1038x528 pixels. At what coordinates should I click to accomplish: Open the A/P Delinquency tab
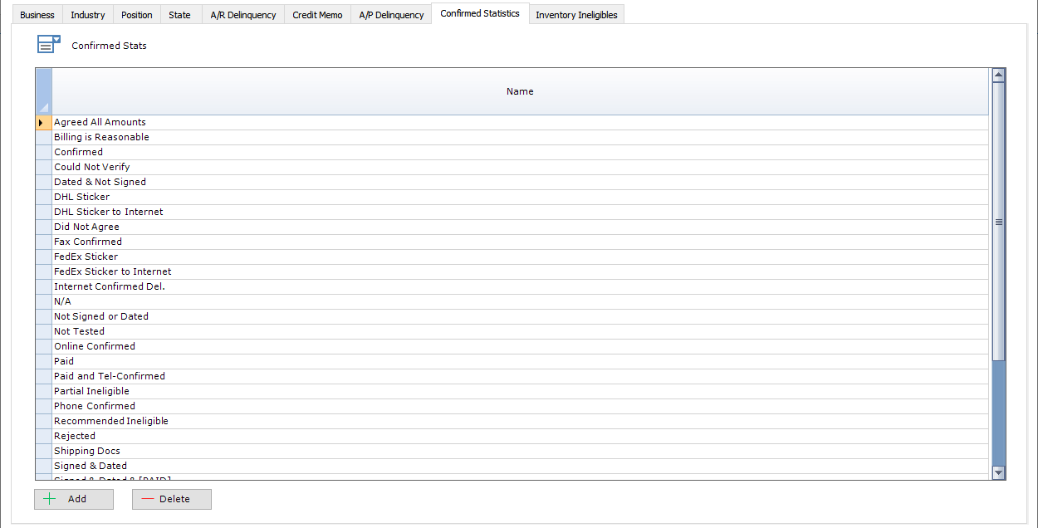pyautogui.click(x=390, y=14)
